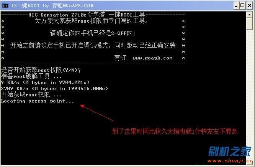Click the red arrow head annotation
255x167 pixels.
[x=82, y=106]
